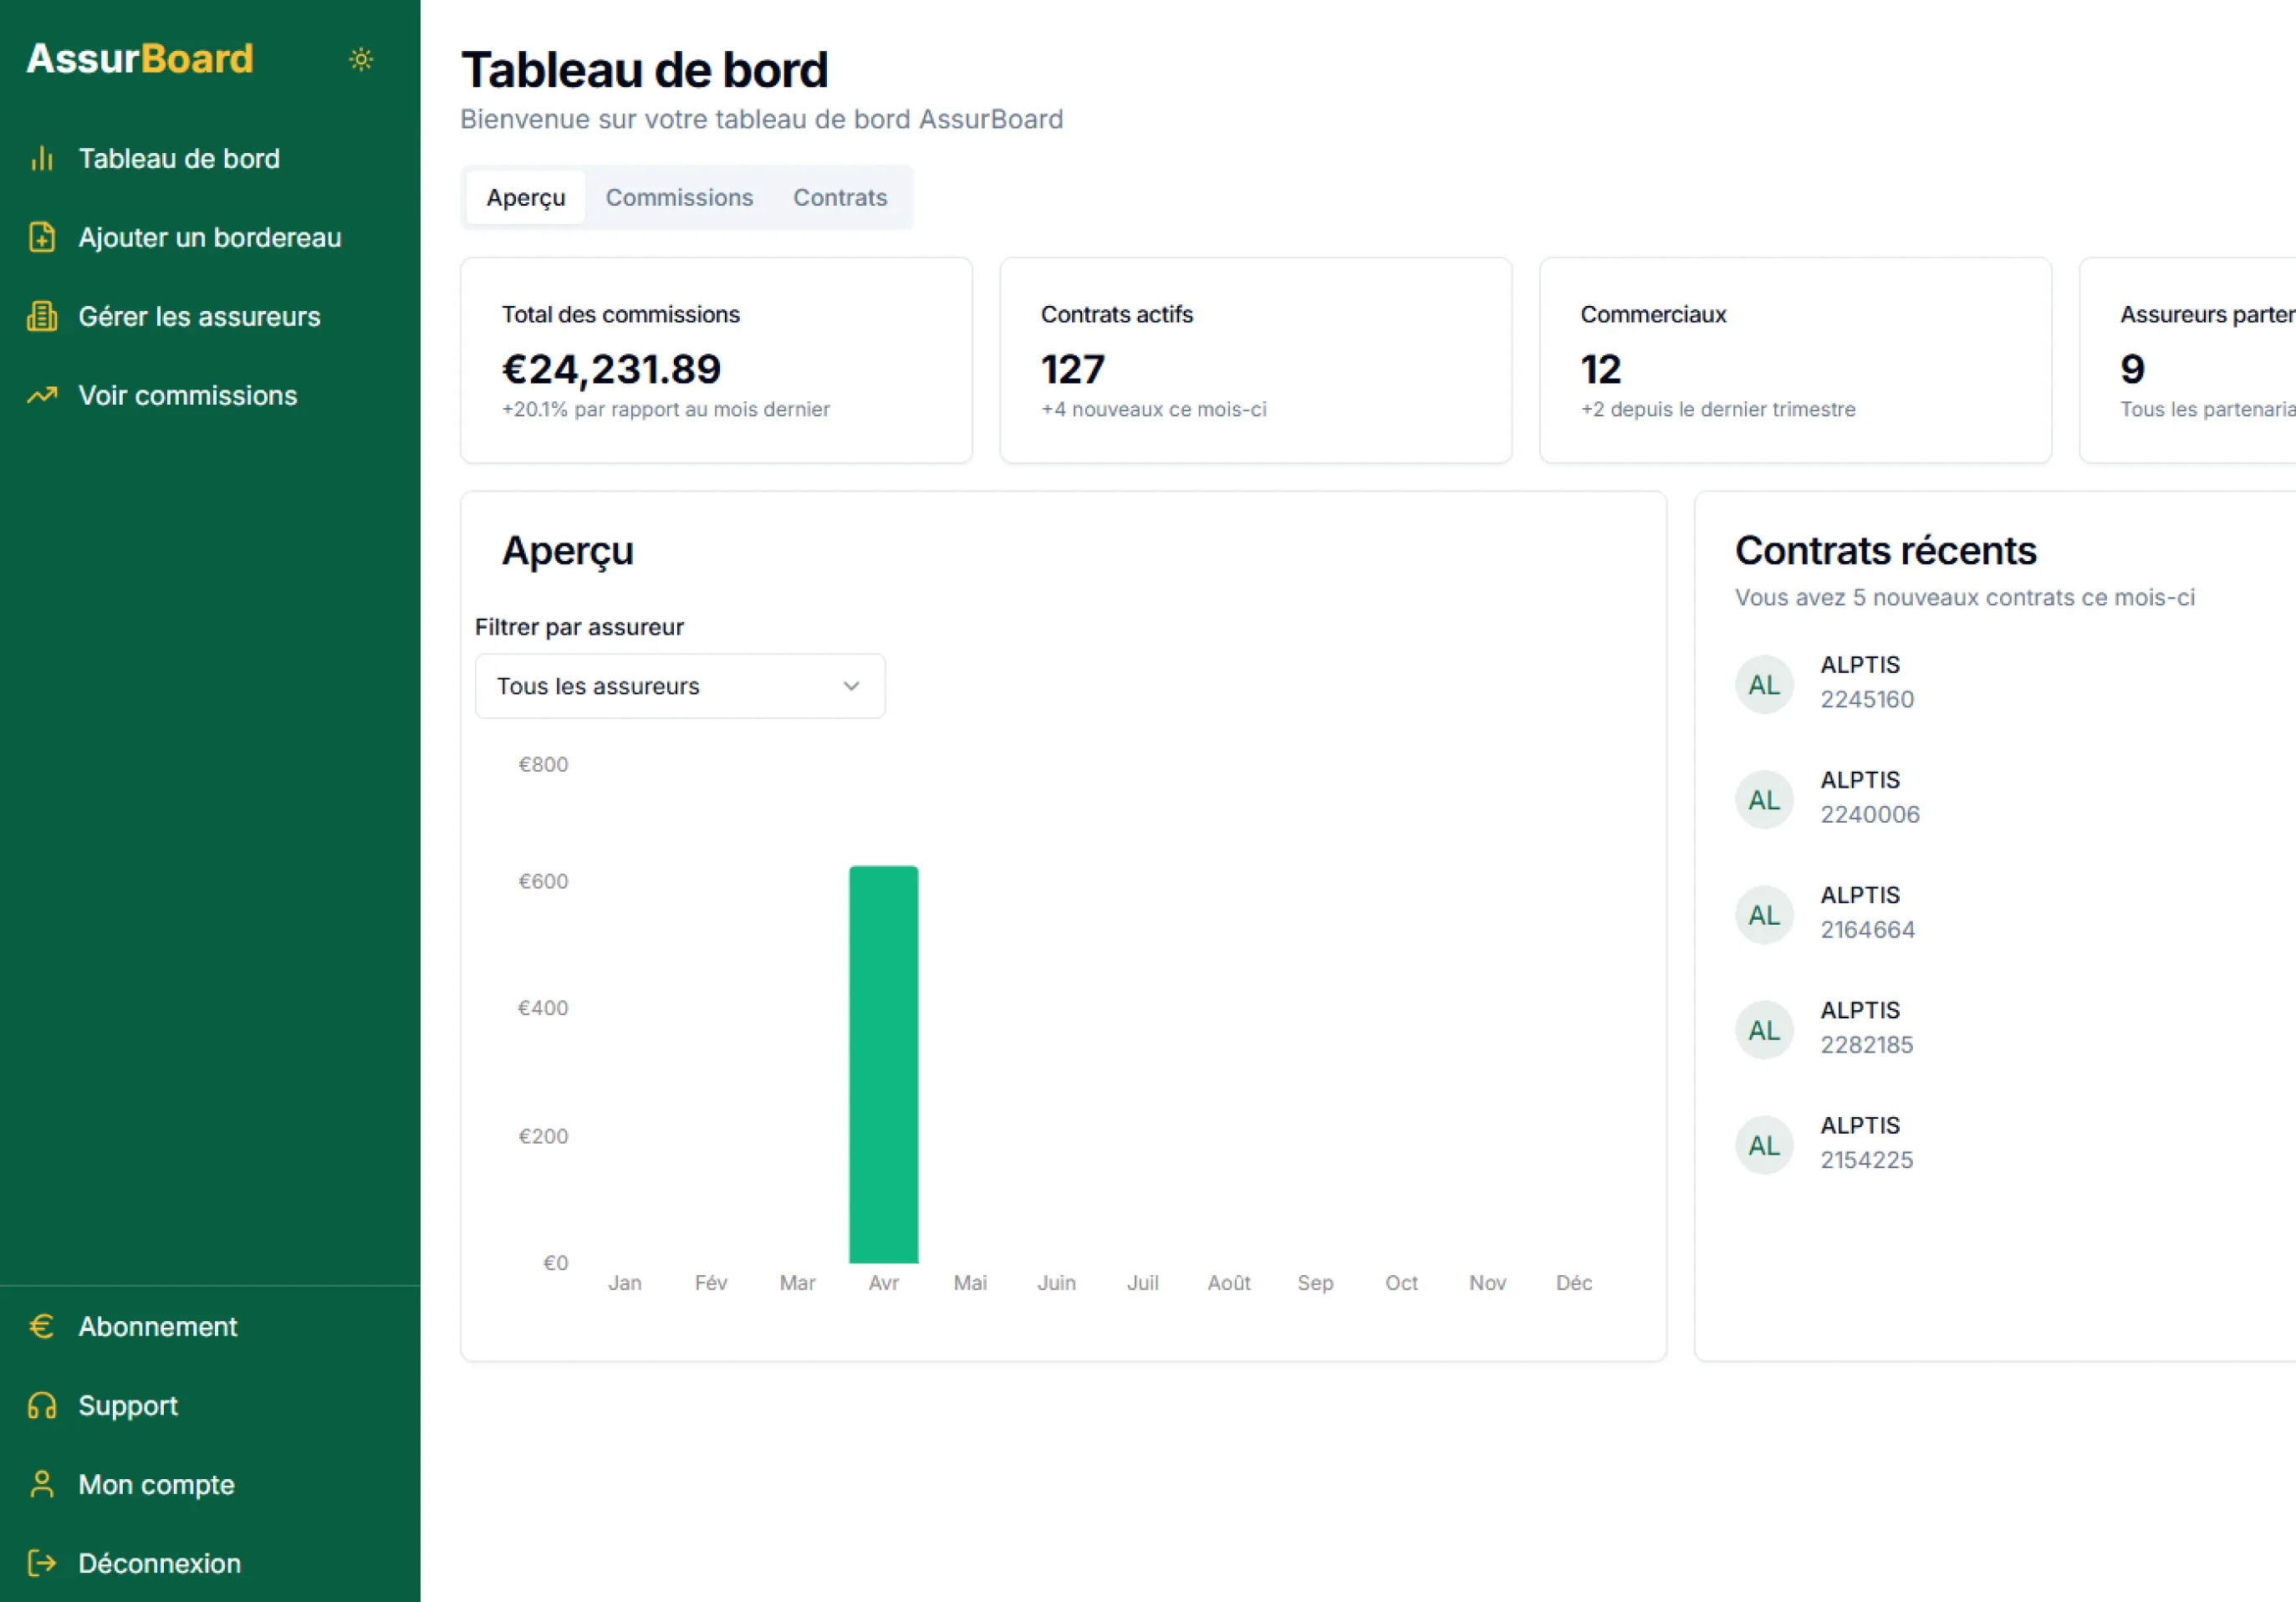Click the AssurBoard logo
2296x1602 pixels.
click(x=139, y=58)
